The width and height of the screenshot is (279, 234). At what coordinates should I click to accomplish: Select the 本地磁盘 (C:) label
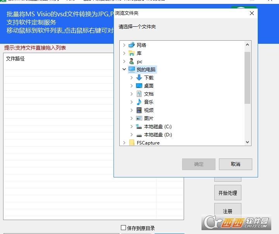click(x=158, y=127)
